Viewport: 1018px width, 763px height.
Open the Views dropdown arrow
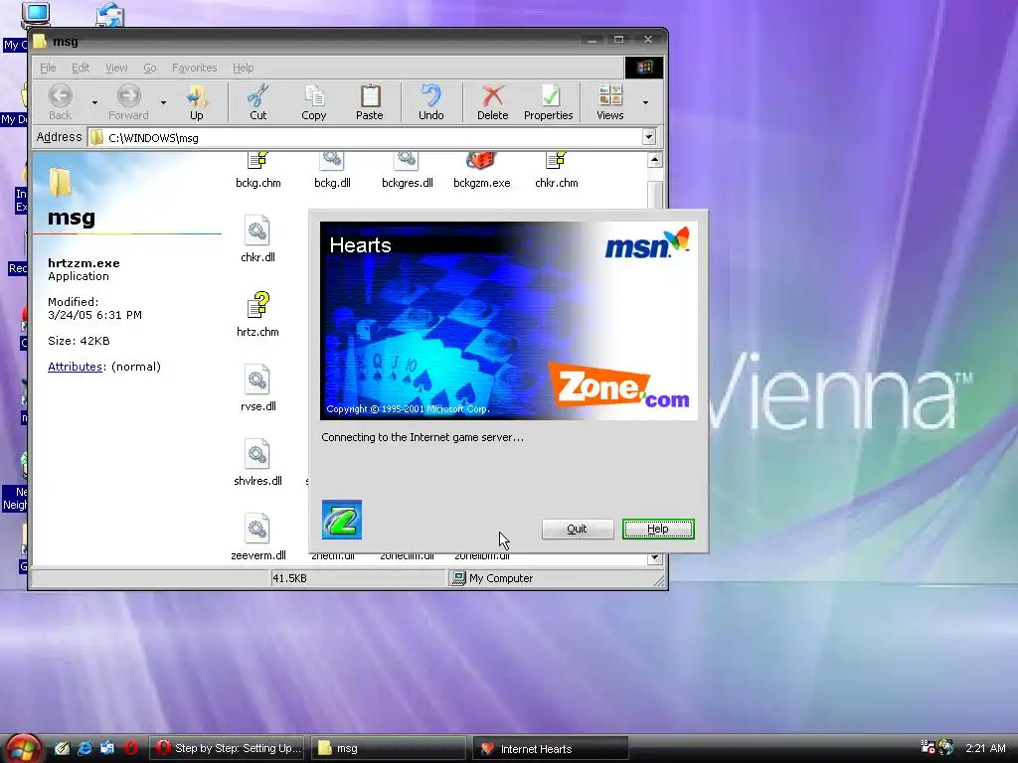[645, 102]
